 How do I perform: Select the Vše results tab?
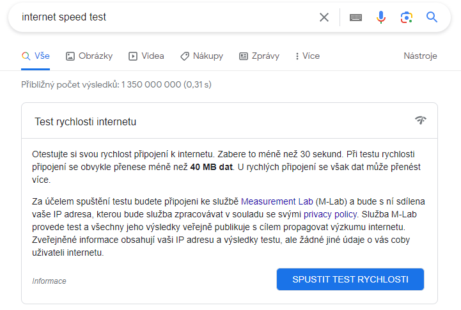pyautogui.click(x=36, y=56)
